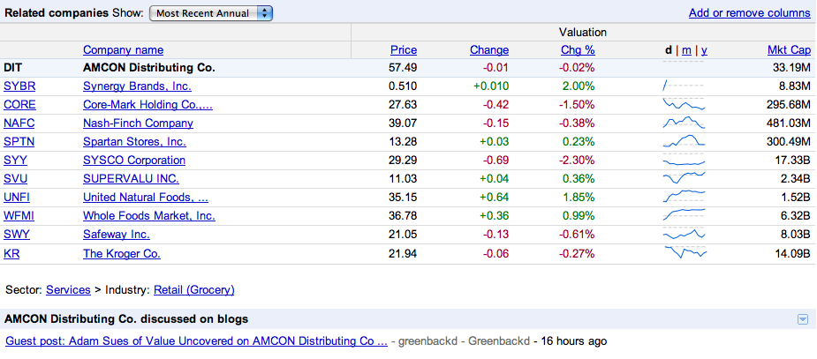Click the Kroger sparkline chart
Image resolution: width=817 pixels, height=359 pixels.
pos(685,252)
